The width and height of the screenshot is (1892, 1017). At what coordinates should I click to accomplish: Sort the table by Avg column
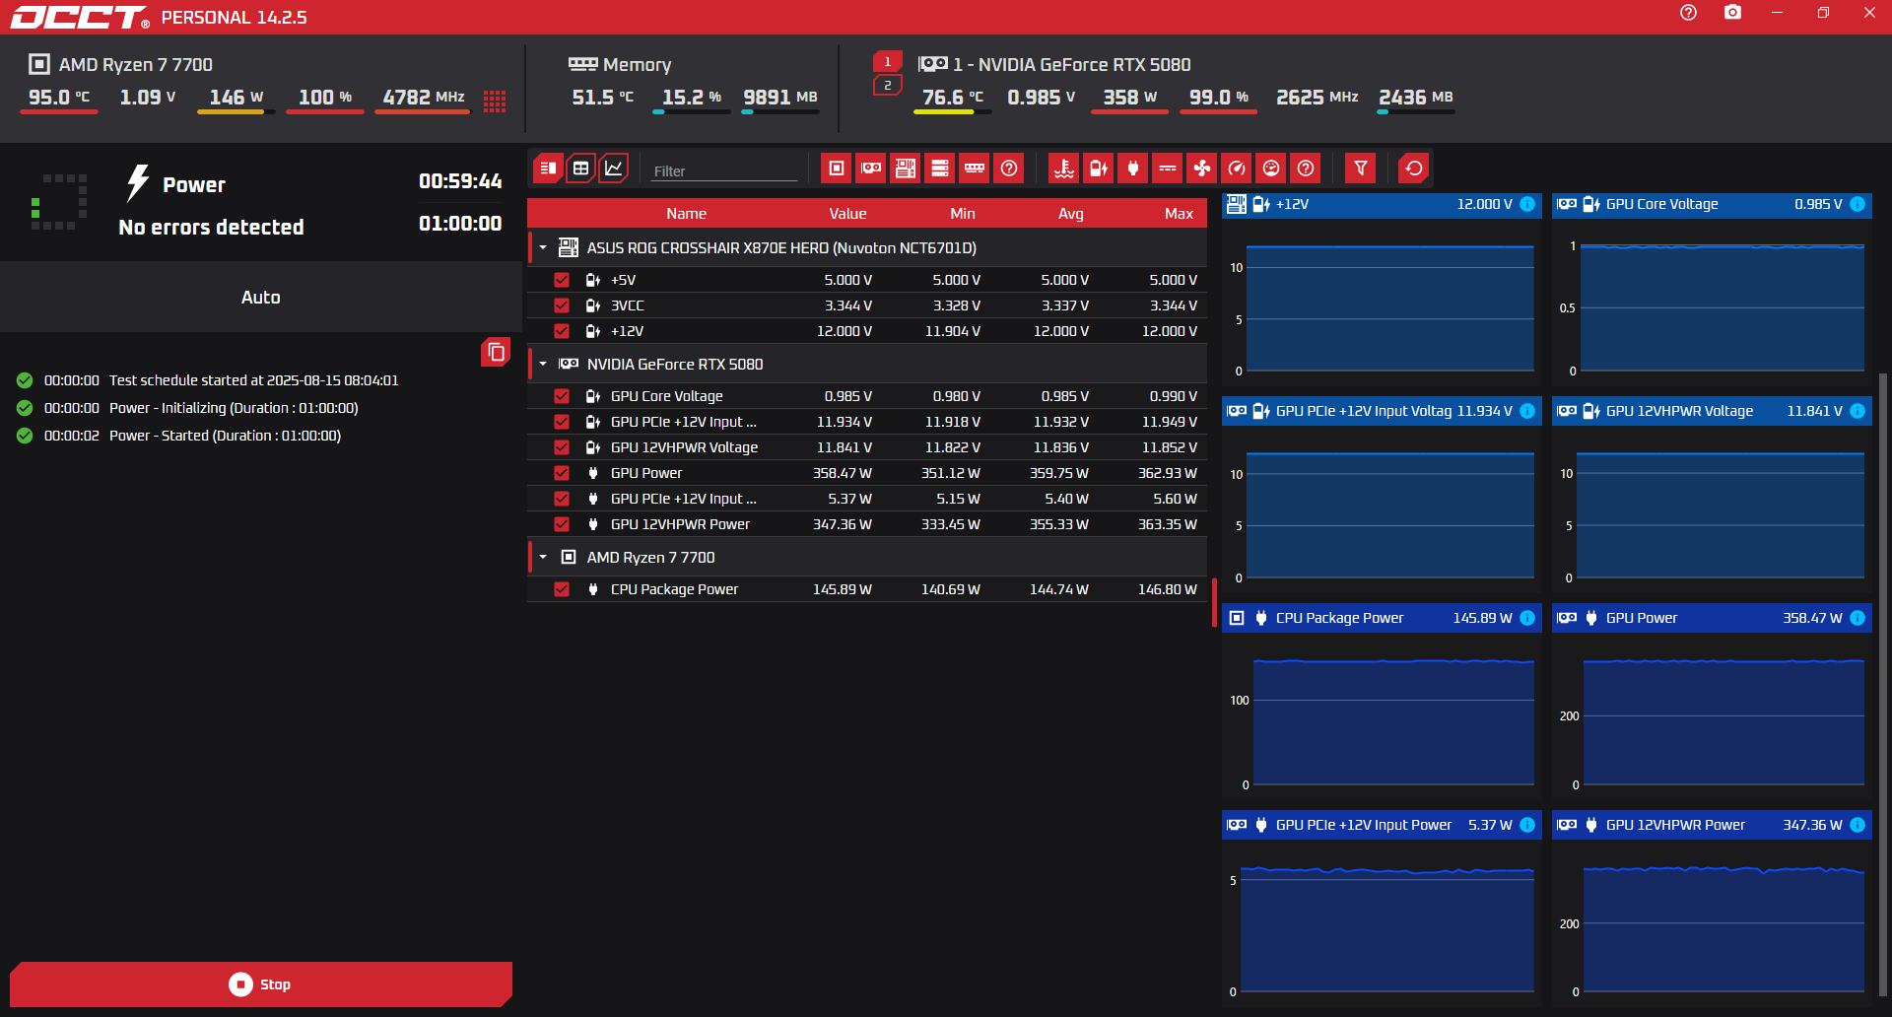1071,214
